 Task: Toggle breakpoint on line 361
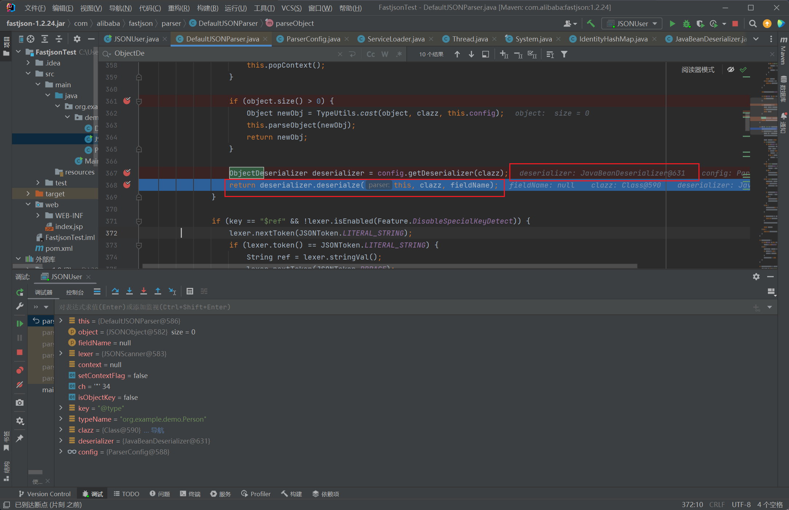127,101
